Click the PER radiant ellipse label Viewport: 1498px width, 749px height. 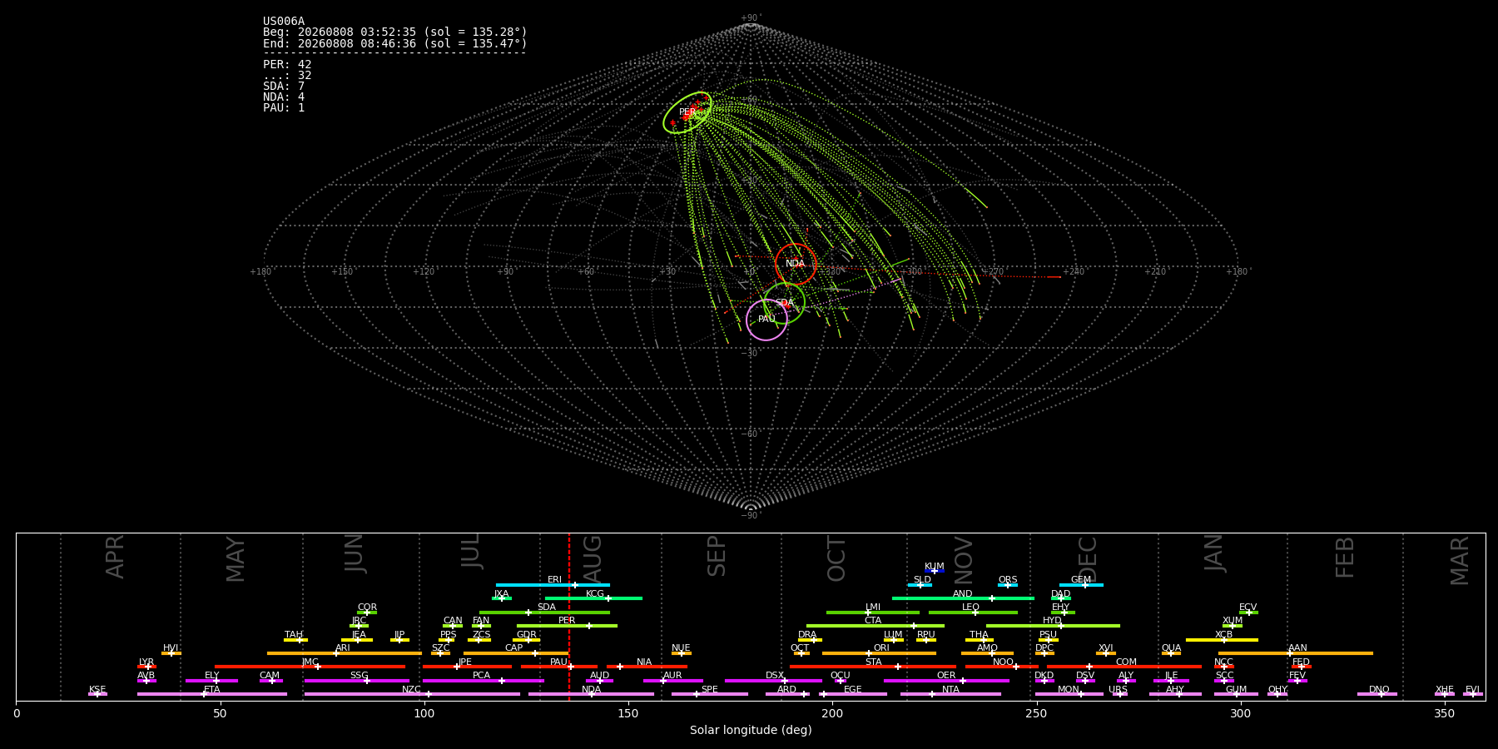687,112
